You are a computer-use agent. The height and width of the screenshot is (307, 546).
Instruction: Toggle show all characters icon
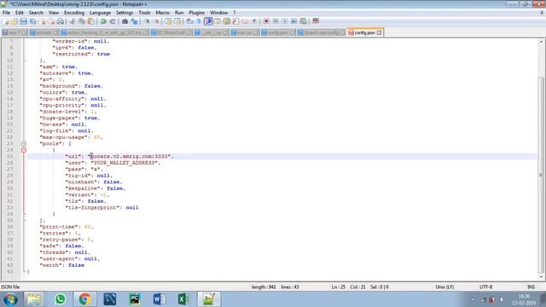199,21
